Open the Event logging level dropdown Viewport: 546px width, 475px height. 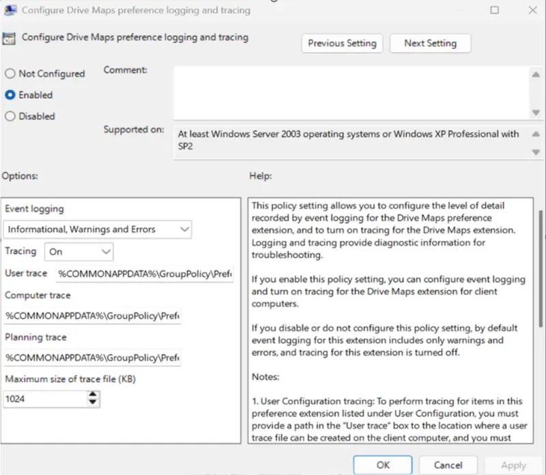coord(98,229)
